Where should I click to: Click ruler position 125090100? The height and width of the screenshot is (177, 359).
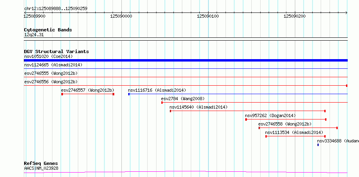(x=208, y=16)
